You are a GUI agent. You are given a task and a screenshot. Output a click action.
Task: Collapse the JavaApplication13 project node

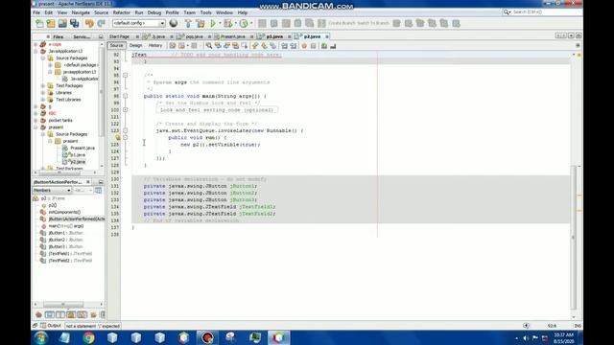36,51
